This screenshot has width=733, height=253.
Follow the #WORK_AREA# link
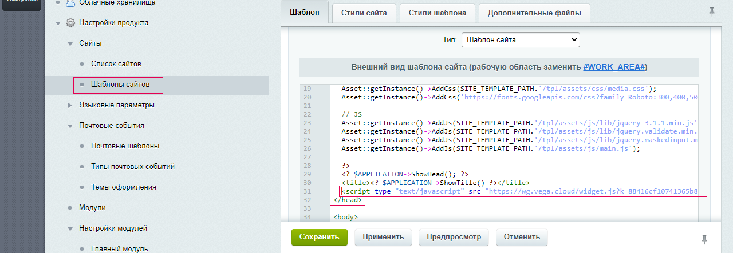click(x=614, y=67)
